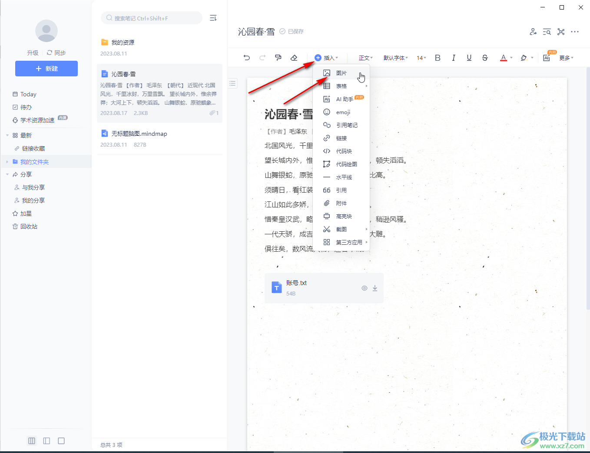Choose 截图 from insert menu
Screen dimensions: 590x453
tap(341, 229)
